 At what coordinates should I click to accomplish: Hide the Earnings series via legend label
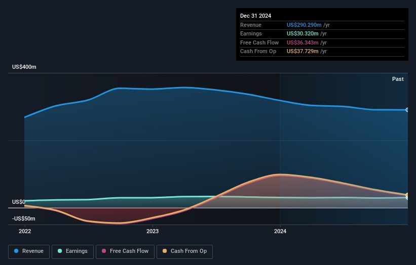click(77, 251)
